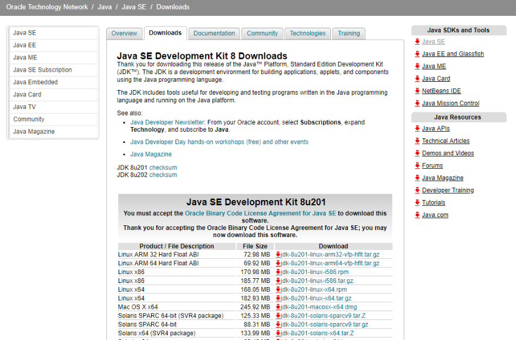This screenshot has width=516, height=340.
Task: Click the download icon next to Java Card
Action: (x=417, y=78)
